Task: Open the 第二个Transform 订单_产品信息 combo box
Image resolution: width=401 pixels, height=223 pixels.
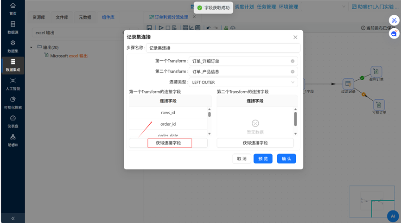Action: coord(243,71)
